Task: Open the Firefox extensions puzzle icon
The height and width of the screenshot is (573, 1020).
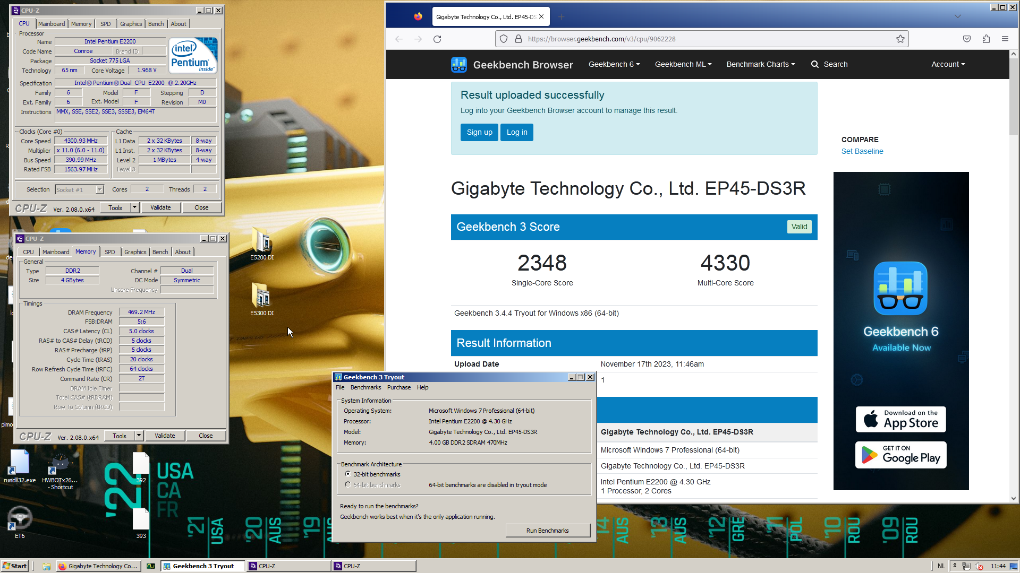Action: pyautogui.click(x=986, y=39)
